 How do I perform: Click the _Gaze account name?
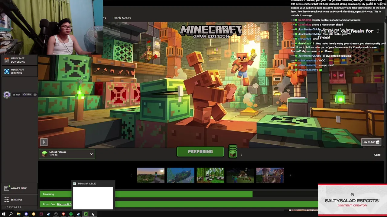click(x=377, y=155)
